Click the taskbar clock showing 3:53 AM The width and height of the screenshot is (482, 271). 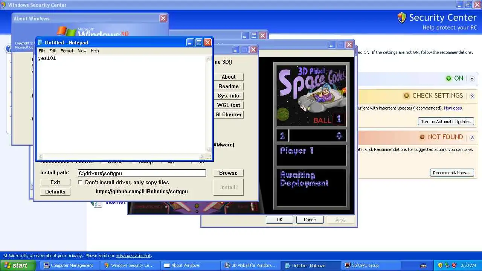click(468, 265)
